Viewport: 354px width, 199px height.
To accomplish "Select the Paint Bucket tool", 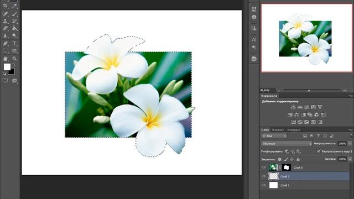I will (14, 28).
